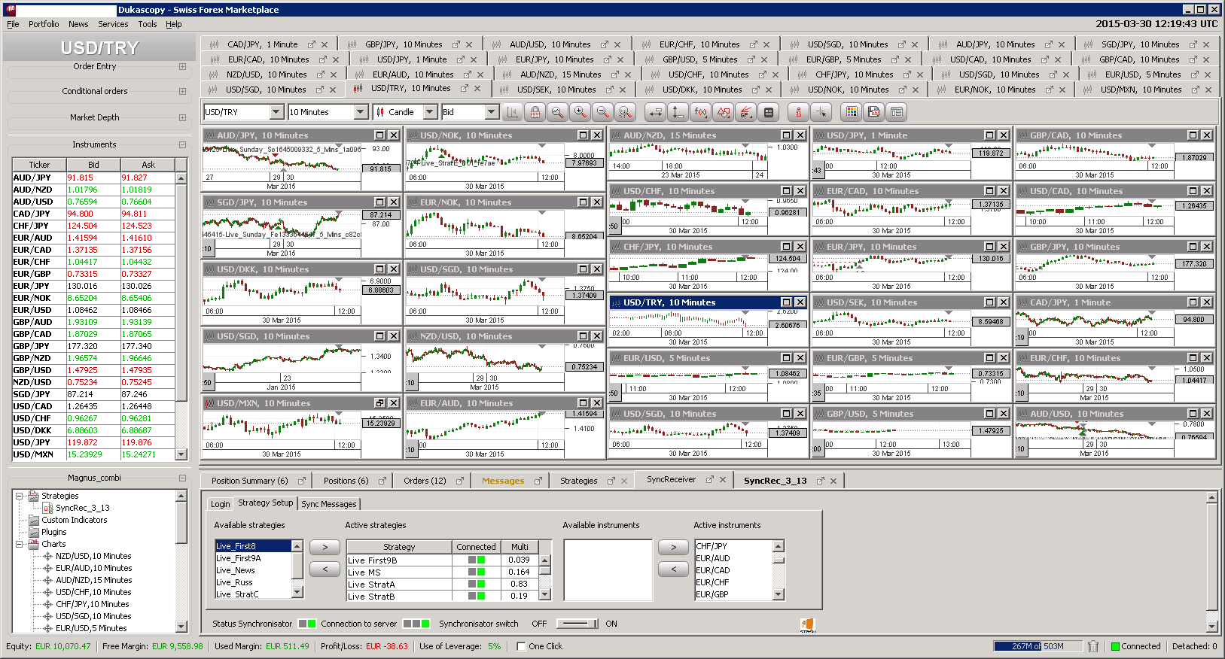The width and height of the screenshot is (1225, 659).
Task: Open the shapes drawing tools icon
Action: 723,112
